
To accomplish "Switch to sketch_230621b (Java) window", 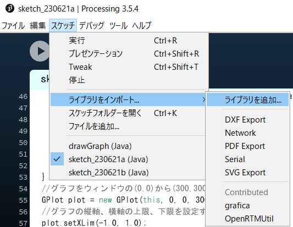I will pyautogui.click(x=128, y=173).
